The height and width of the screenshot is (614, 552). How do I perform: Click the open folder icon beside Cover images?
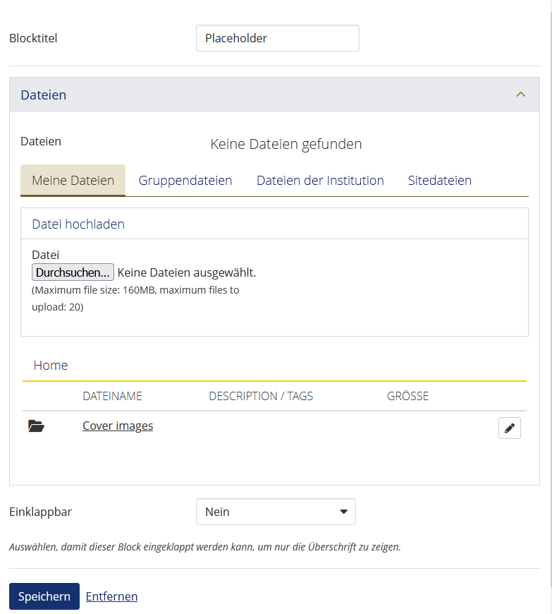coord(36,426)
